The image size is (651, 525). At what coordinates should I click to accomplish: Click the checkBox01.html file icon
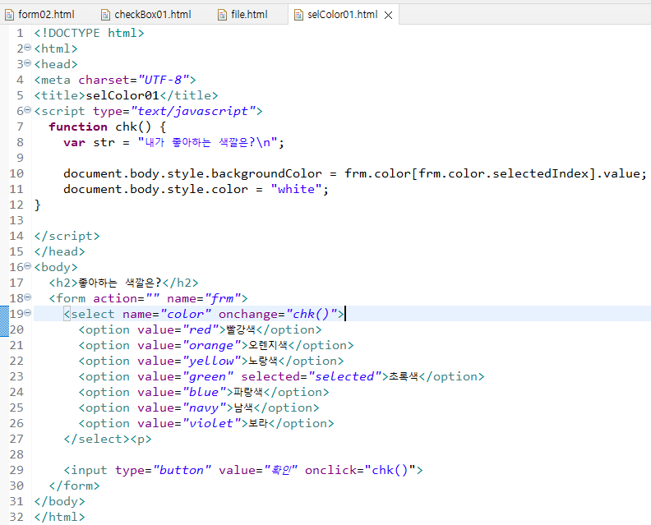(x=106, y=15)
